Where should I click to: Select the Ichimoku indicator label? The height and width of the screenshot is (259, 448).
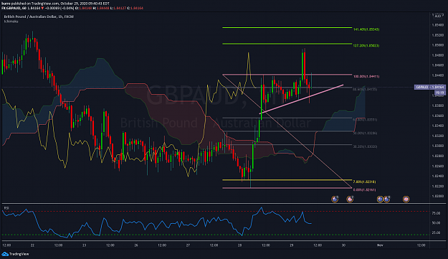coord(11,22)
